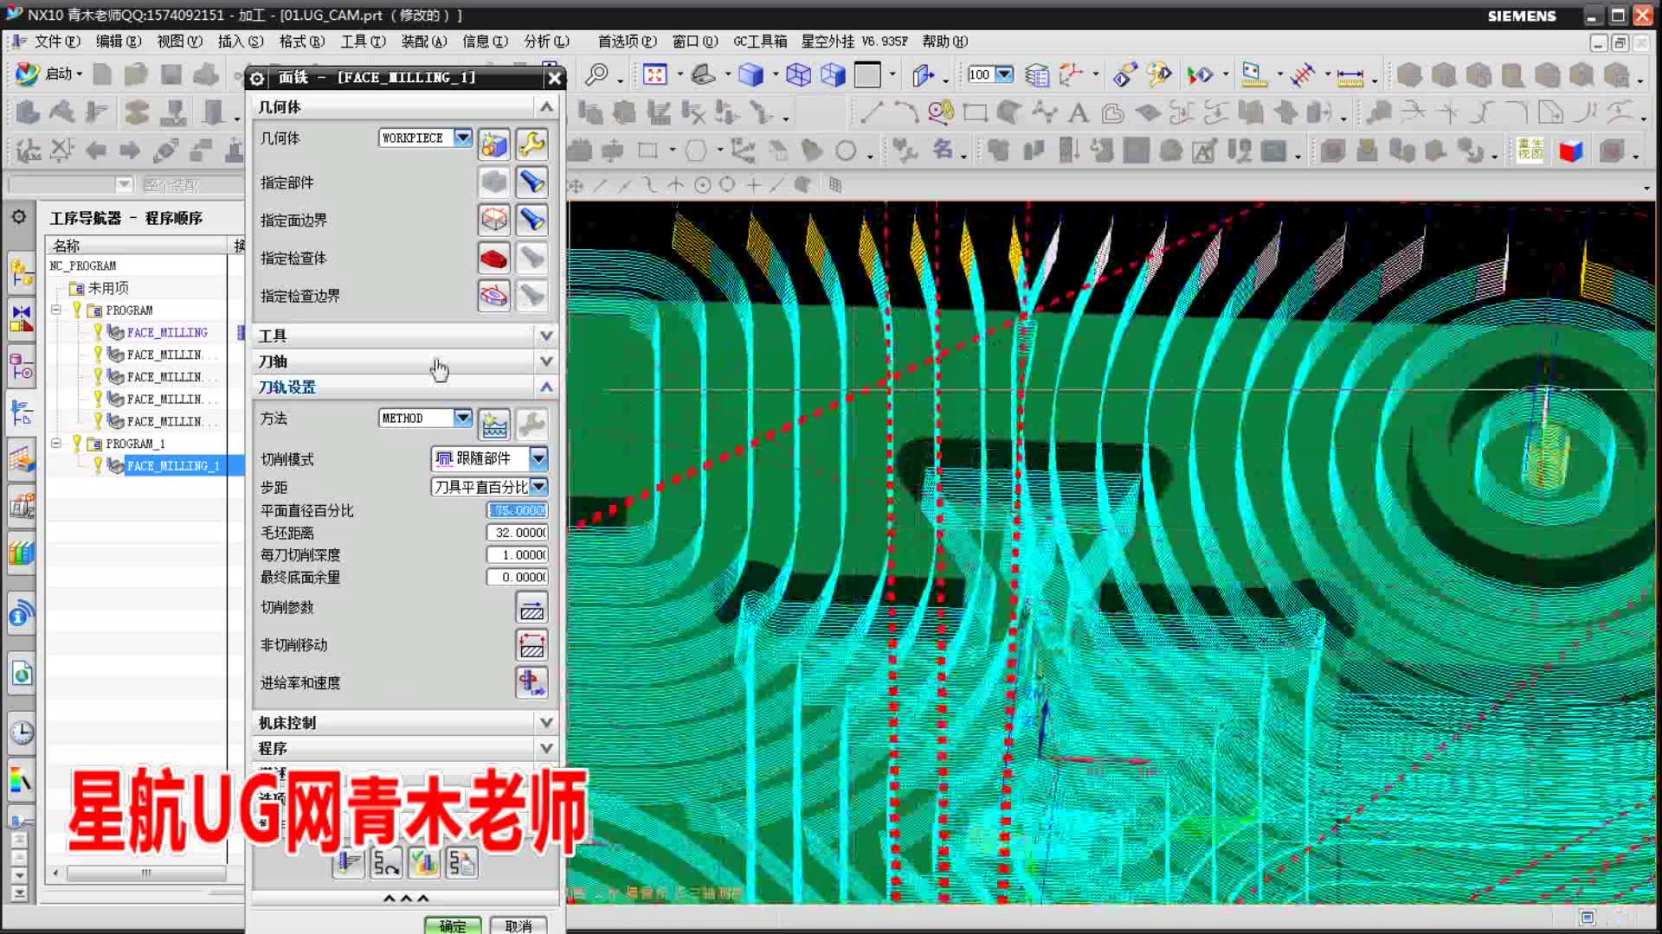Click the fit view icon in toolbar
The image size is (1662, 934).
(x=655, y=75)
